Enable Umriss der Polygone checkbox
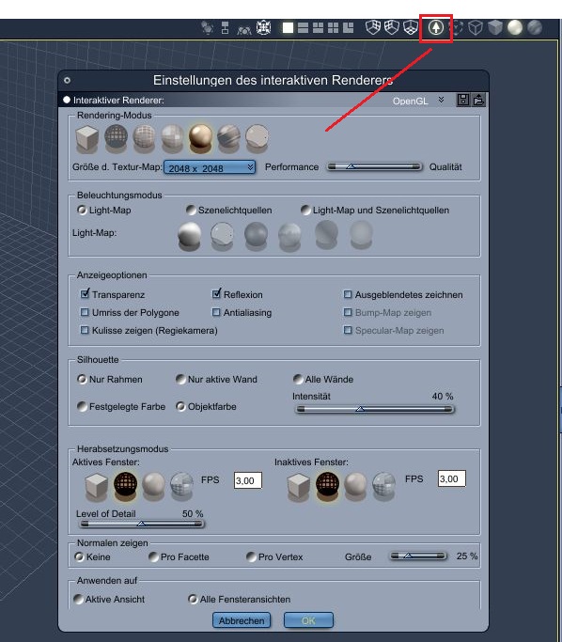The height and width of the screenshot is (642, 562). (85, 312)
